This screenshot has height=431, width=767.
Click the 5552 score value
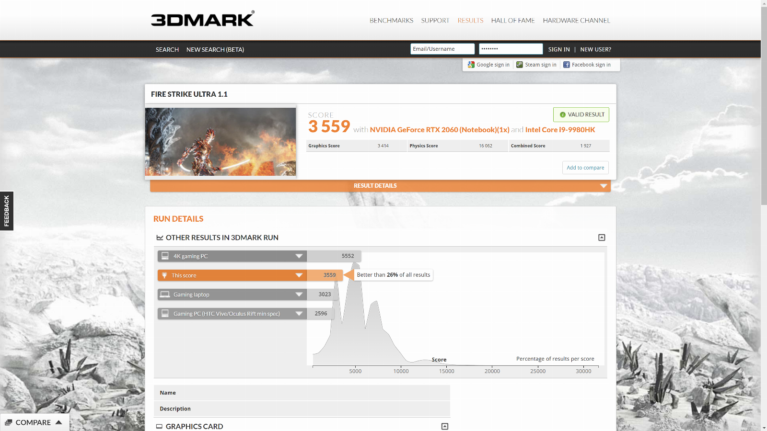click(x=348, y=256)
